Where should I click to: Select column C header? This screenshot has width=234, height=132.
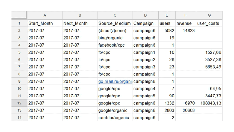[115, 15]
